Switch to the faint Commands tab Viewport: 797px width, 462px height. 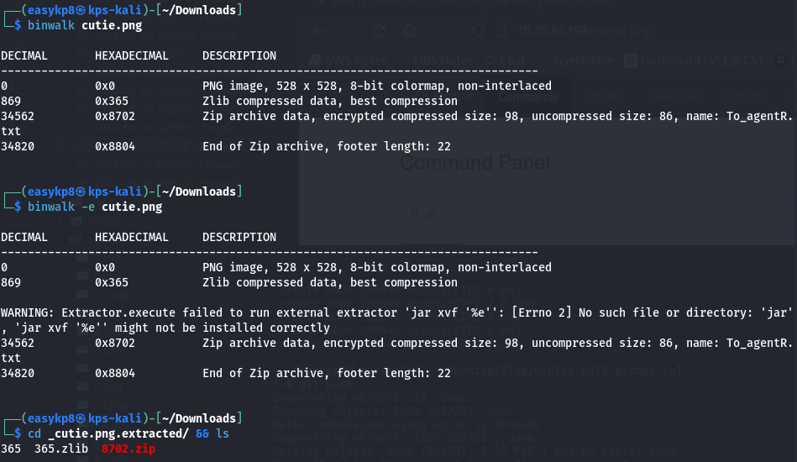[x=527, y=97]
